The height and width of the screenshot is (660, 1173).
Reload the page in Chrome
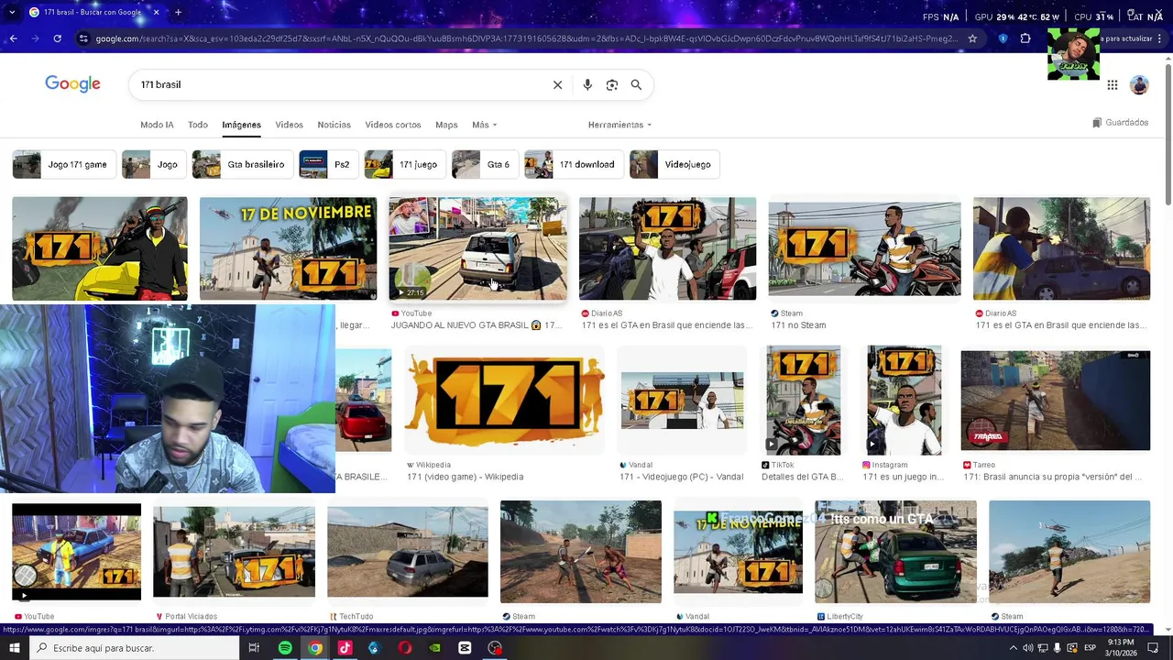pyautogui.click(x=57, y=38)
